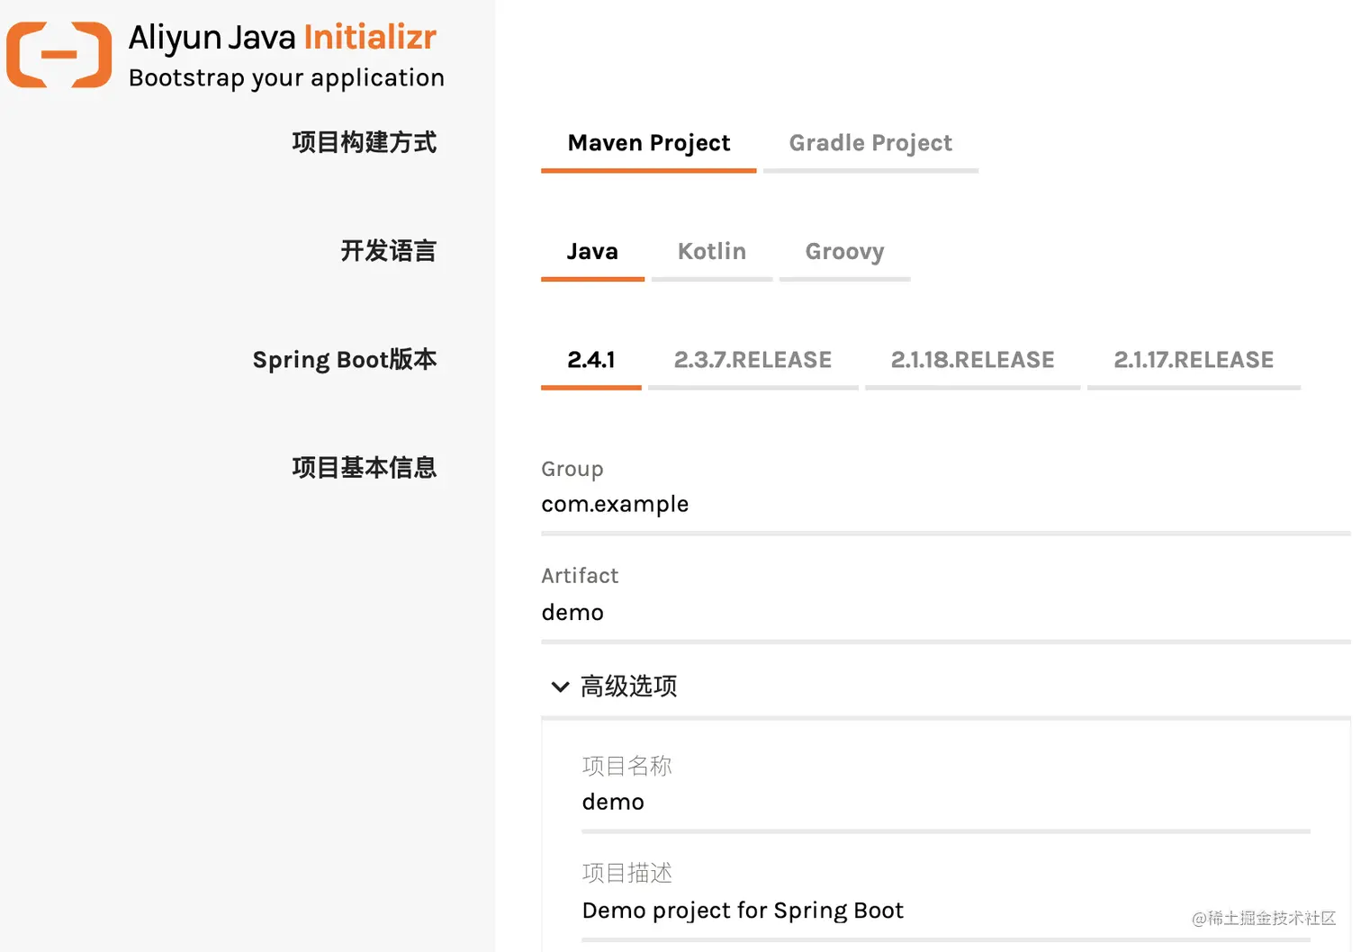Click the Aliyun Java Initializr title text
1361x952 pixels.
tap(283, 38)
